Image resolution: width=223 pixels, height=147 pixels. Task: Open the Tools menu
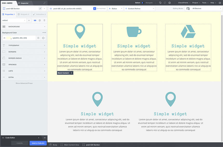click(x=205, y=3)
